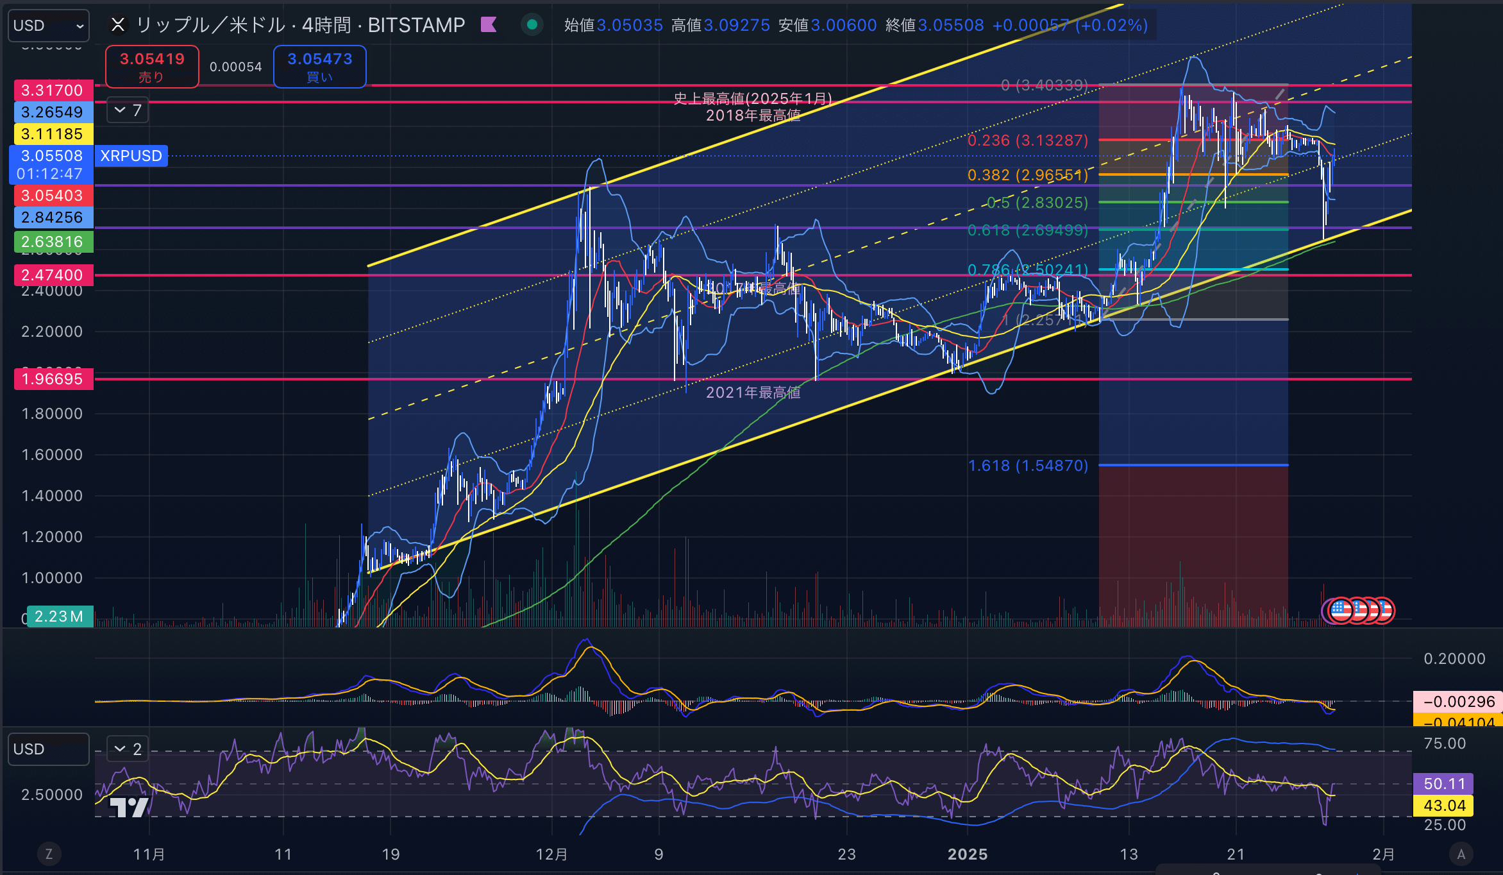Click the MACD value label −0.00296
This screenshot has width=1503, height=875.
coord(1459,702)
